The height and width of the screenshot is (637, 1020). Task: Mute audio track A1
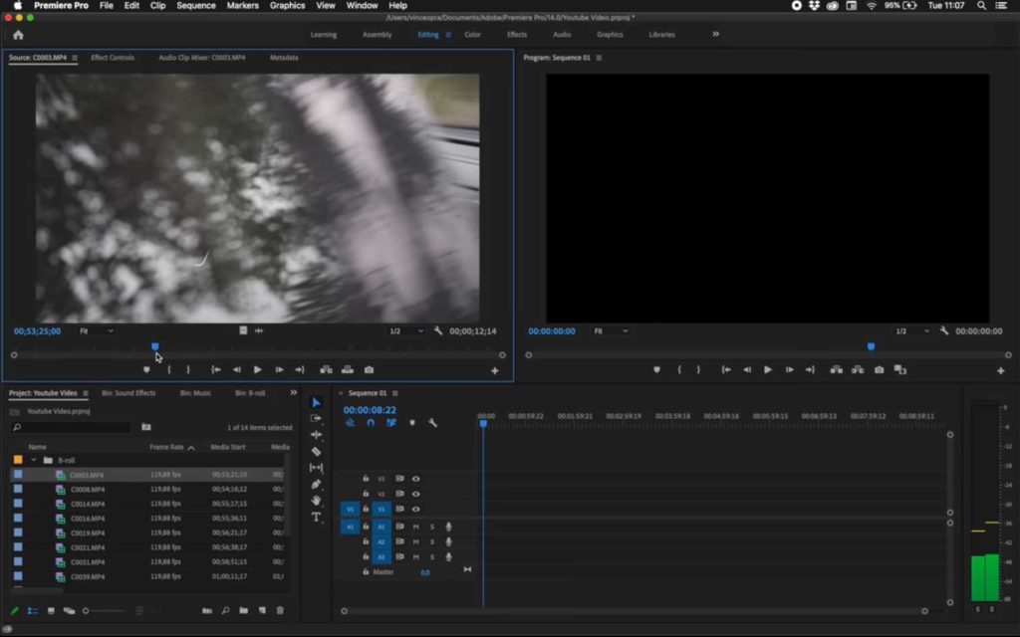pos(415,527)
